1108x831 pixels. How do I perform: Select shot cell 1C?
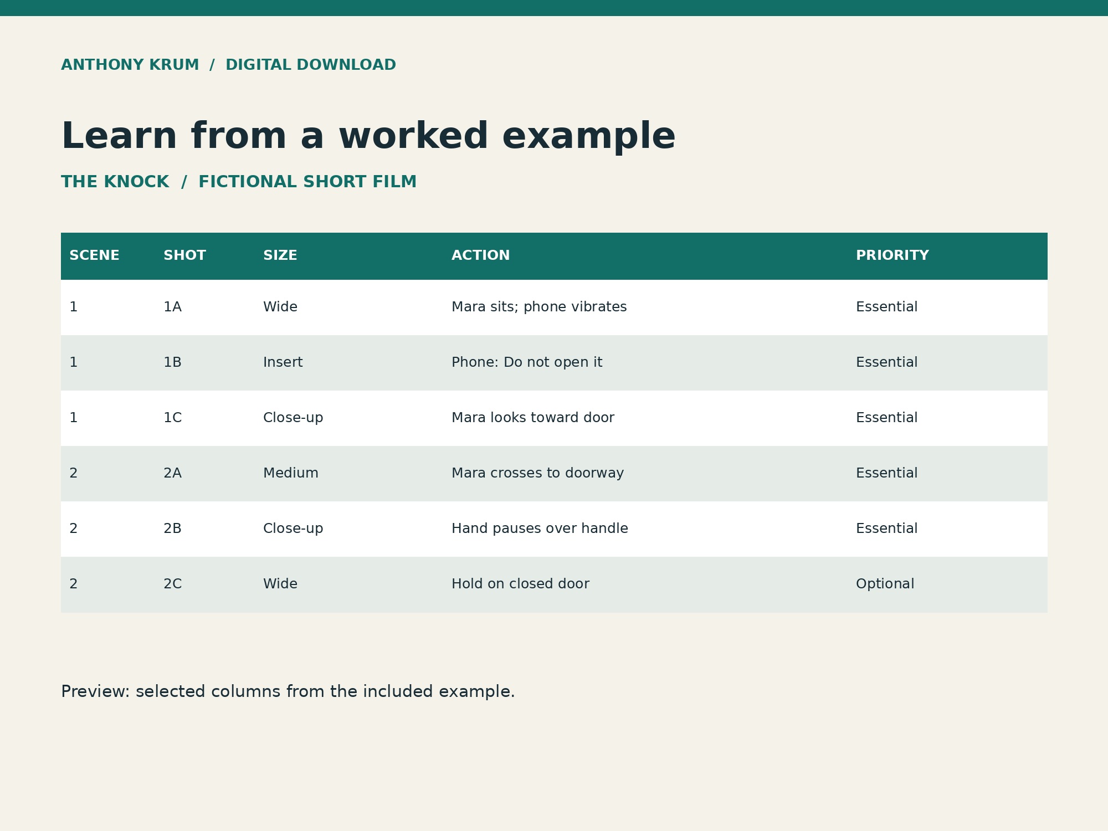click(x=172, y=418)
